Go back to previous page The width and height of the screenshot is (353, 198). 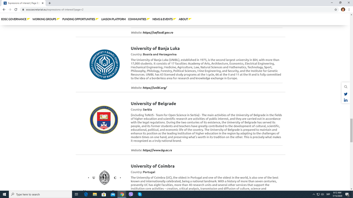click(4, 10)
